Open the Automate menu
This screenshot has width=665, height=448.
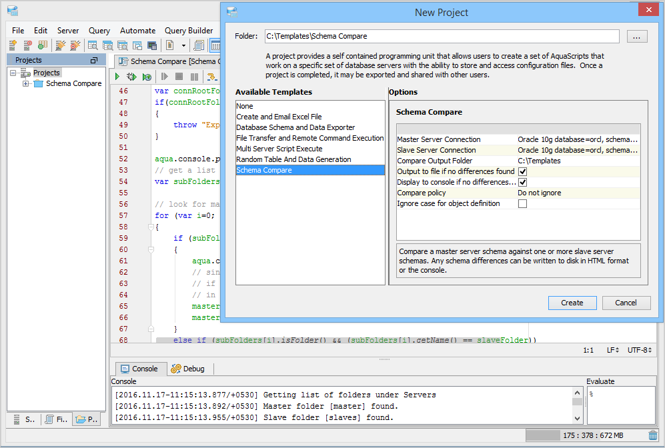(x=137, y=31)
